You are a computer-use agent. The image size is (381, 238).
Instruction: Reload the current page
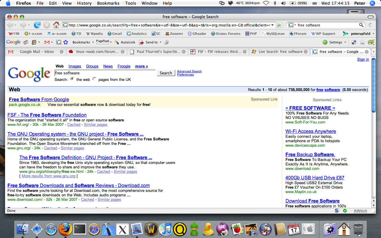click(x=37, y=25)
